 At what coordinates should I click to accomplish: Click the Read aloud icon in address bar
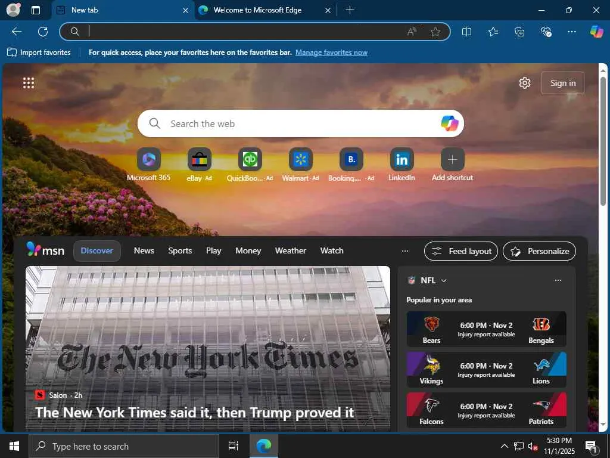pos(412,32)
